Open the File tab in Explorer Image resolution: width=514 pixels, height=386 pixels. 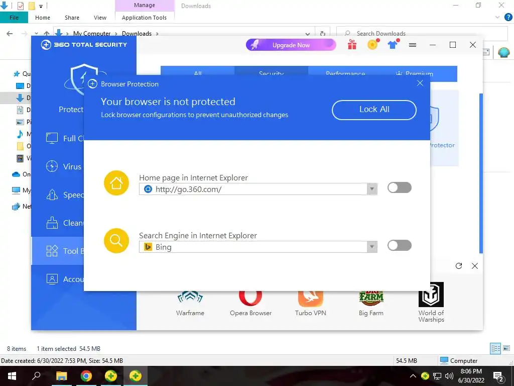14,18
